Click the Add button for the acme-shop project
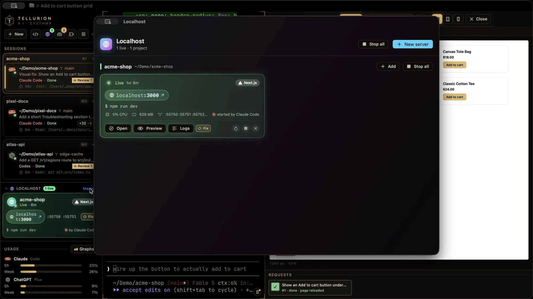The width and height of the screenshot is (533, 299). pyautogui.click(x=388, y=67)
